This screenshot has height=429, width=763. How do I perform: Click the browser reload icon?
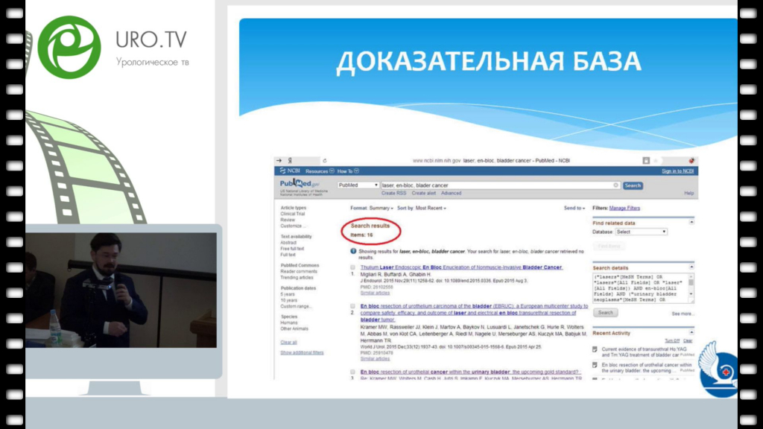point(325,160)
